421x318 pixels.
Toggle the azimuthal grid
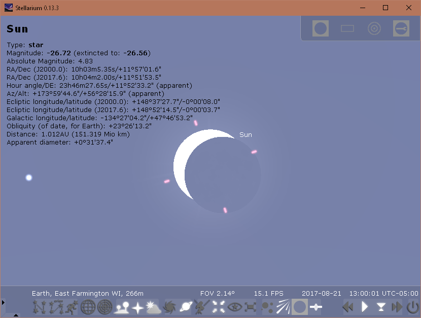pos(104,307)
